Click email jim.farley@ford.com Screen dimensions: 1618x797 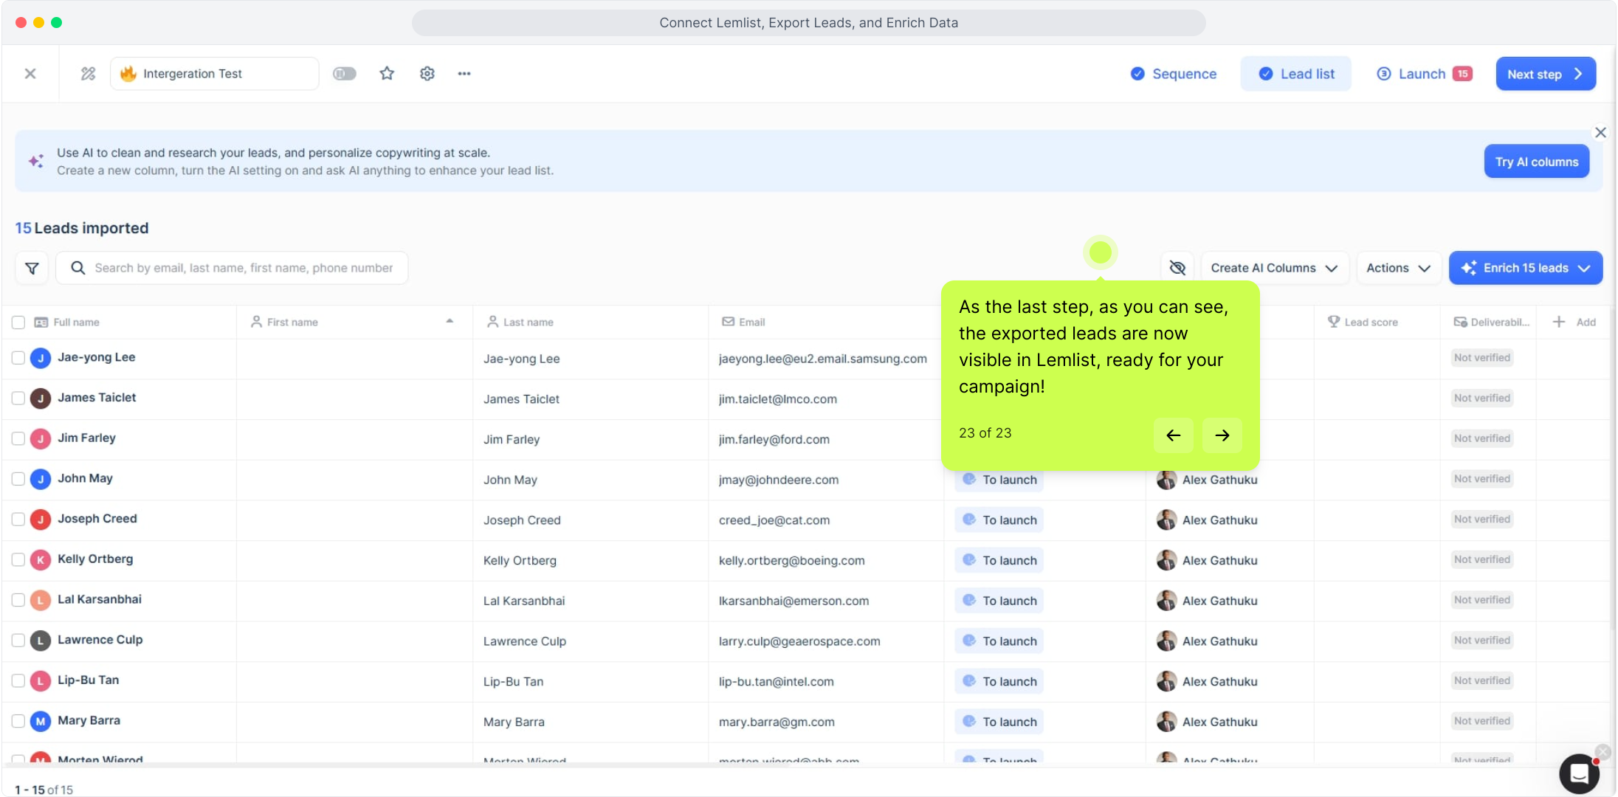coord(774,440)
